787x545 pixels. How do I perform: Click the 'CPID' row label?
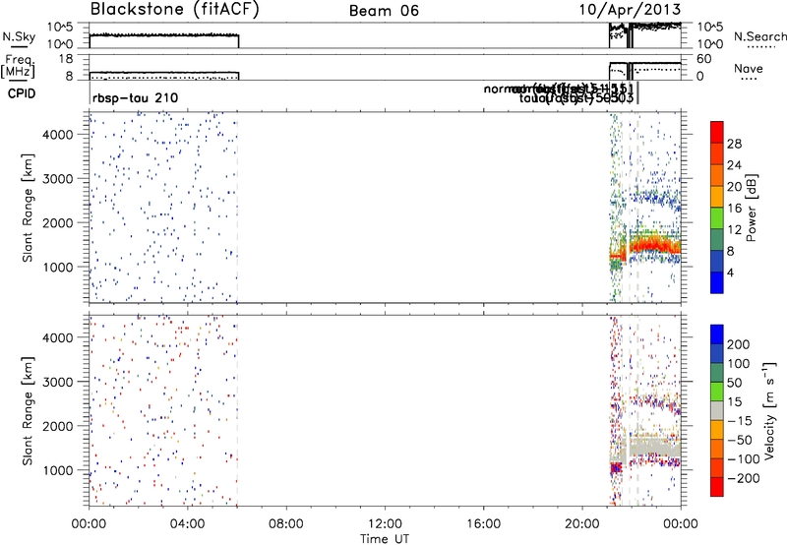(22, 93)
